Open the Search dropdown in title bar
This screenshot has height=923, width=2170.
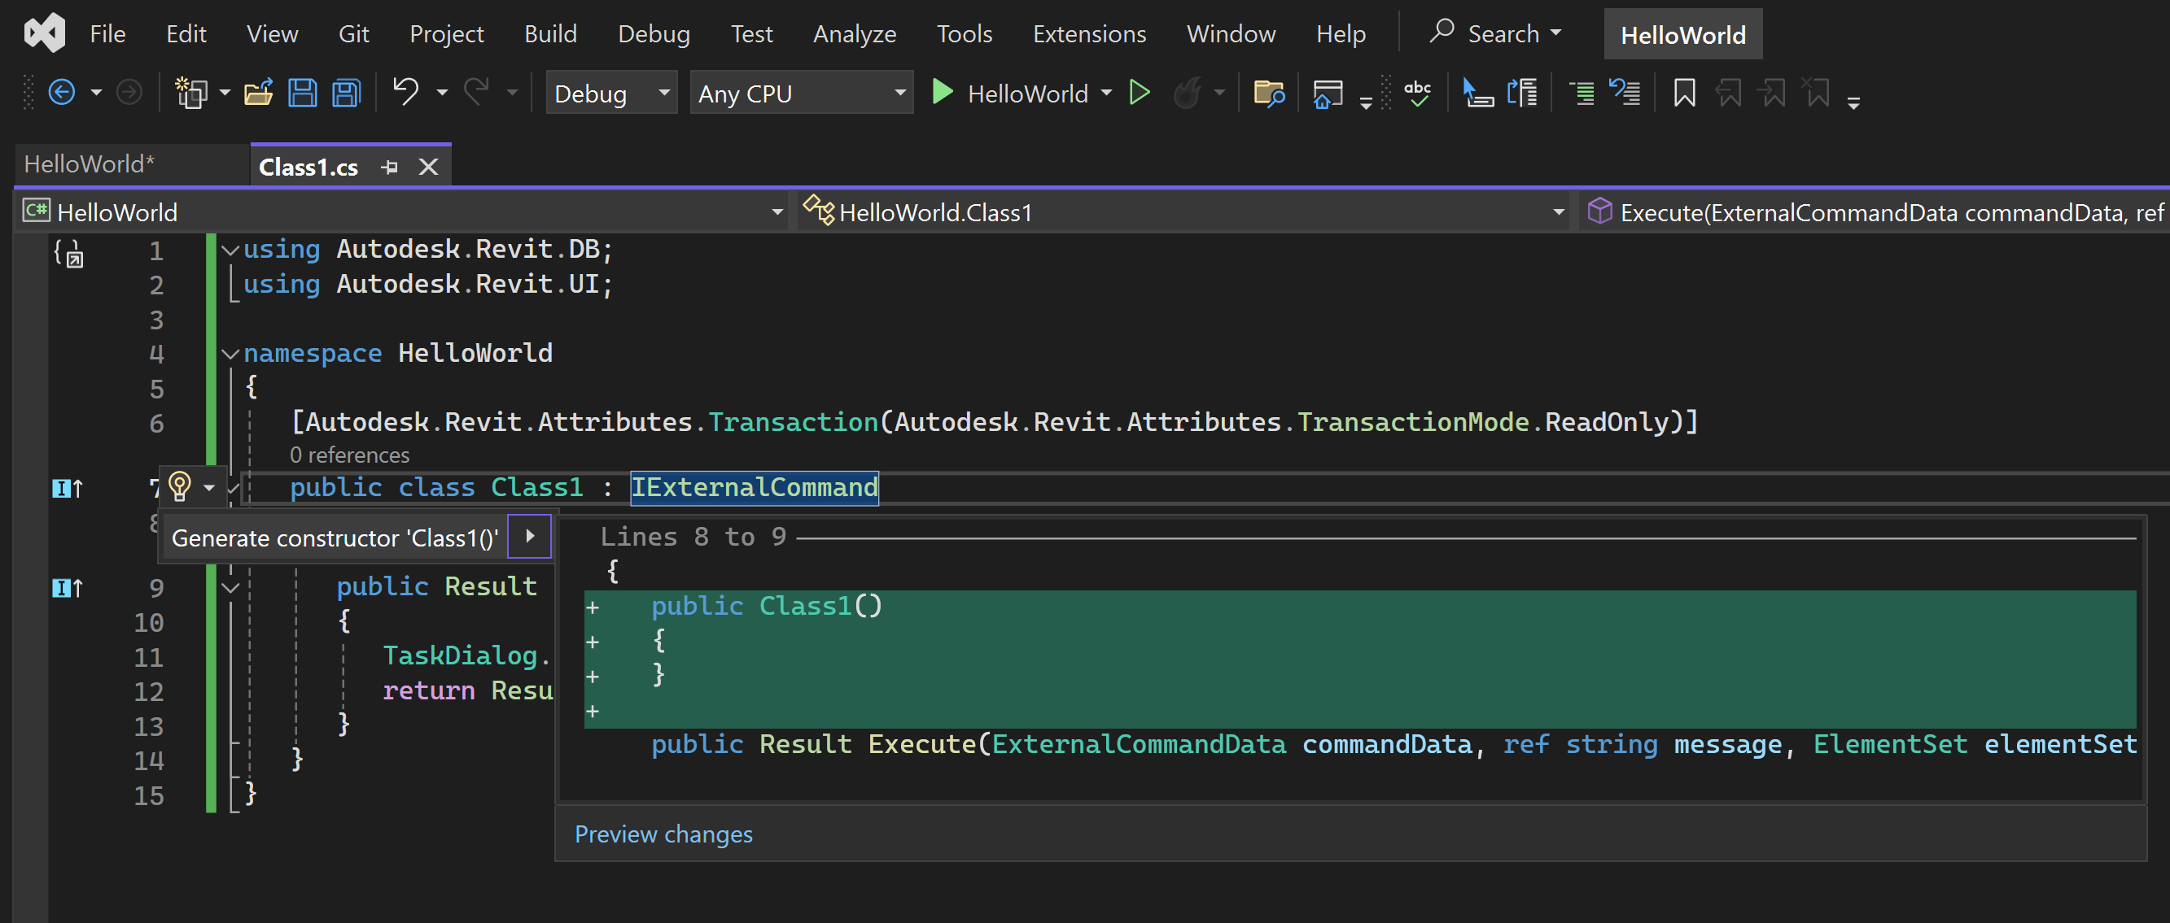1496,33
